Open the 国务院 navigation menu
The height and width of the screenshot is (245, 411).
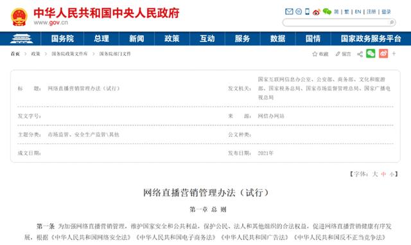point(62,39)
